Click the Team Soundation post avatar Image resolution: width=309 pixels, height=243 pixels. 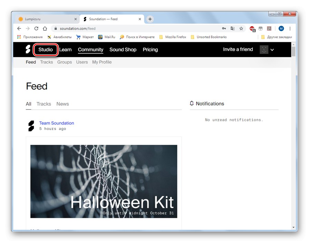coord(31,126)
